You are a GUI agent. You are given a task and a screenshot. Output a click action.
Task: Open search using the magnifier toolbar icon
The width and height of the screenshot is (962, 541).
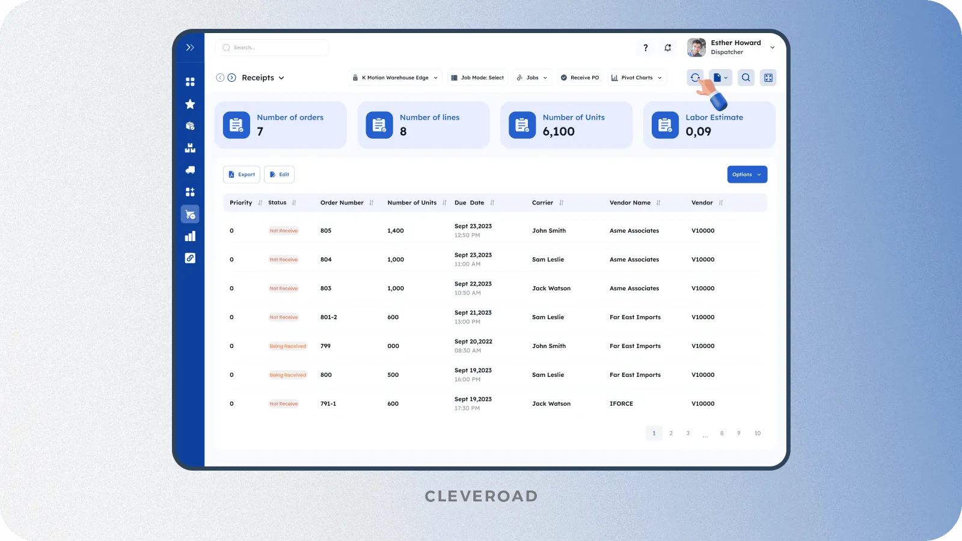pos(746,78)
